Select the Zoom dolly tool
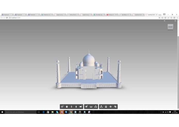The height and width of the screenshot is (127, 179). point(71,107)
